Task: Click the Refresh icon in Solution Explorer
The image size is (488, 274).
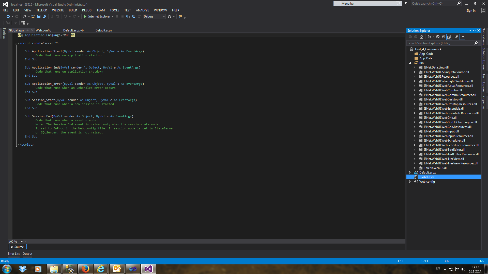Action: pos(438,37)
